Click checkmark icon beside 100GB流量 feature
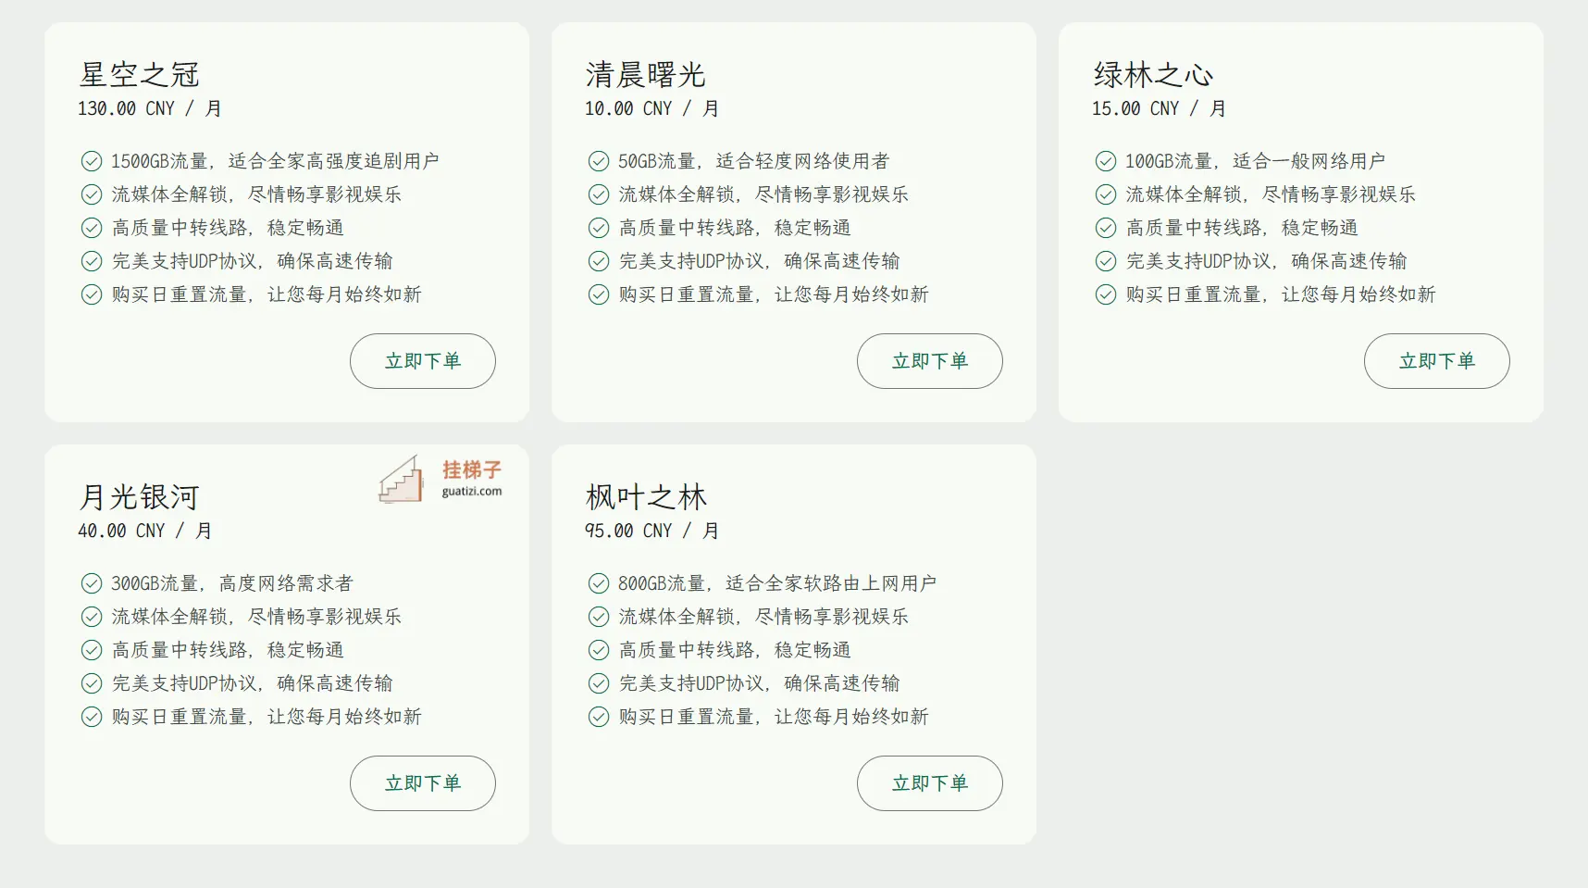The width and height of the screenshot is (1588, 888). point(1106,161)
